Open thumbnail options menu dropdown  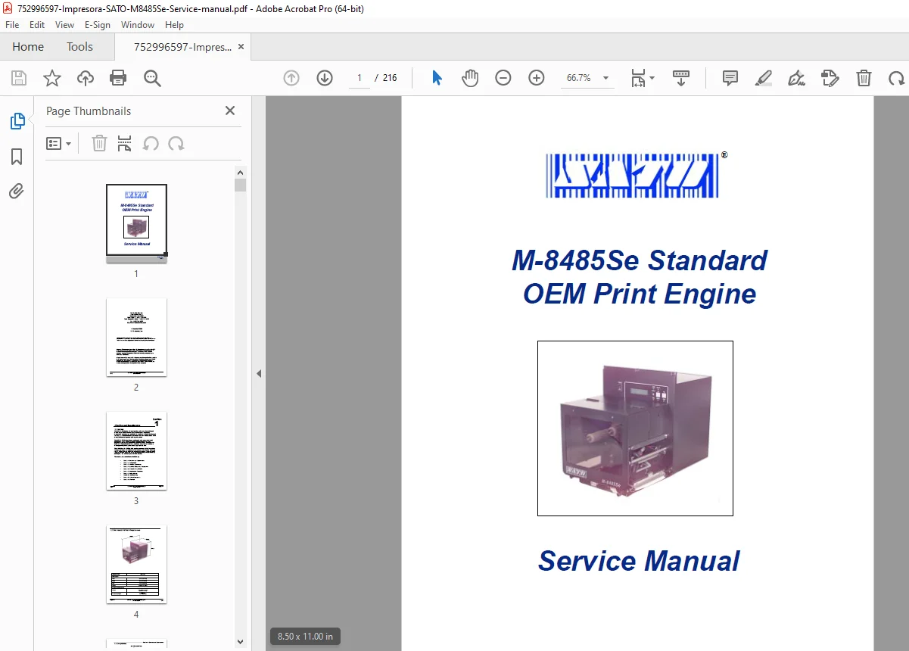click(59, 144)
